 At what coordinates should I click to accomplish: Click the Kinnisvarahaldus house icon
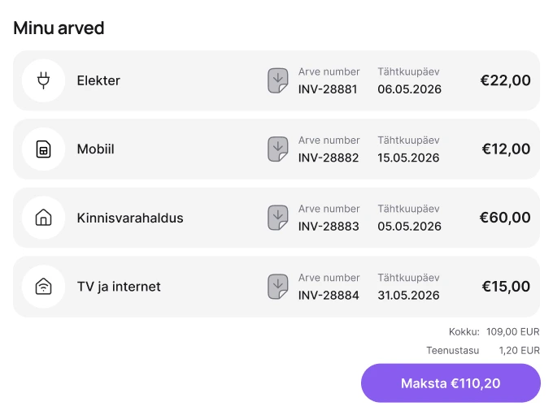(43, 218)
